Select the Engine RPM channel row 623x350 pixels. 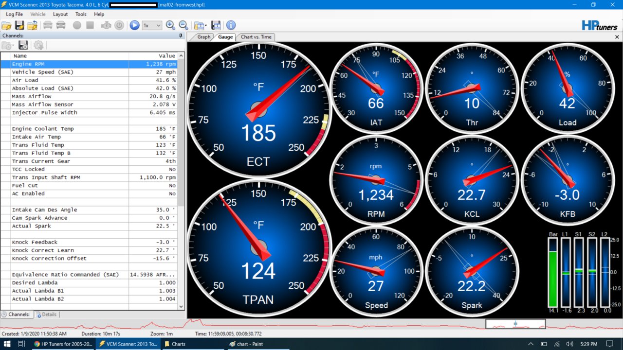[89, 64]
